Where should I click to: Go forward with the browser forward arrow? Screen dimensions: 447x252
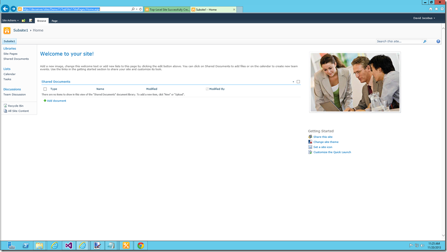(14, 9)
